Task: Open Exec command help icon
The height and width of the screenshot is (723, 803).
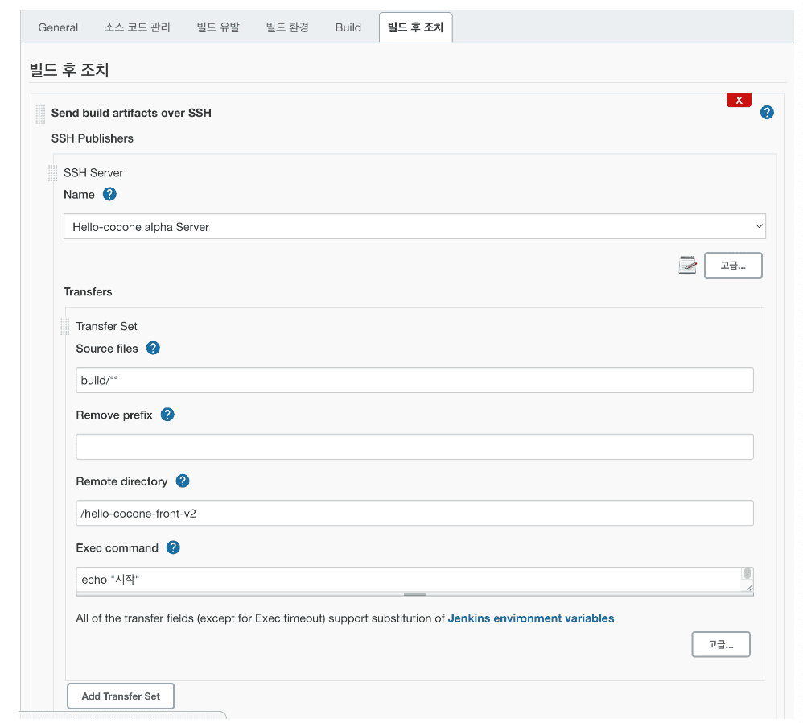Action: [x=173, y=547]
